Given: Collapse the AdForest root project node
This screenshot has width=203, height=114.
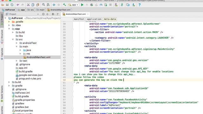Looking at the screenshot, I should pos(5,18).
